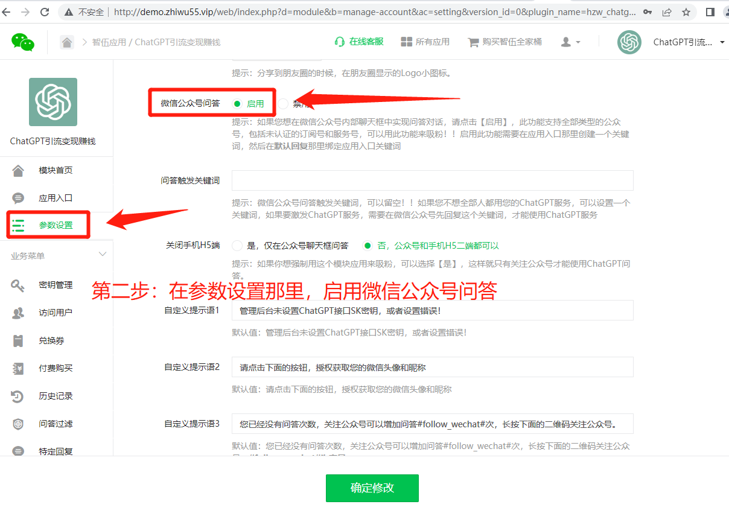Click the browser forward arrow
This screenshot has height=513, width=729.
coord(25,12)
